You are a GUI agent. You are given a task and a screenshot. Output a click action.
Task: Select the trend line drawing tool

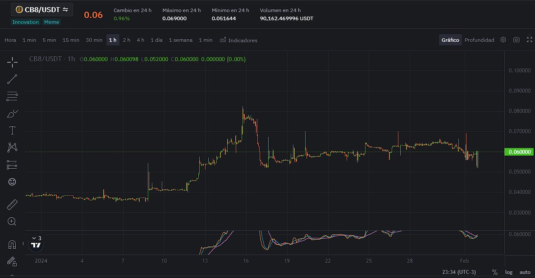click(12, 79)
